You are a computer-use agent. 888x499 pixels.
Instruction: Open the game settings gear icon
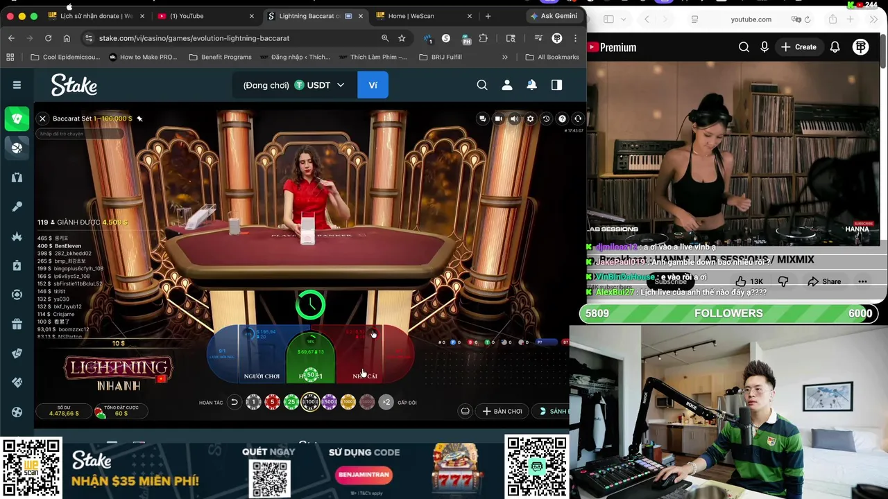[530, 119]
